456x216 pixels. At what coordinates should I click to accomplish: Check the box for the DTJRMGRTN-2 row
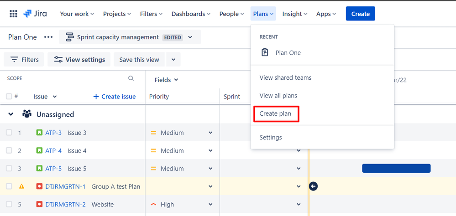pyautogui.click(x=9, y=204)
